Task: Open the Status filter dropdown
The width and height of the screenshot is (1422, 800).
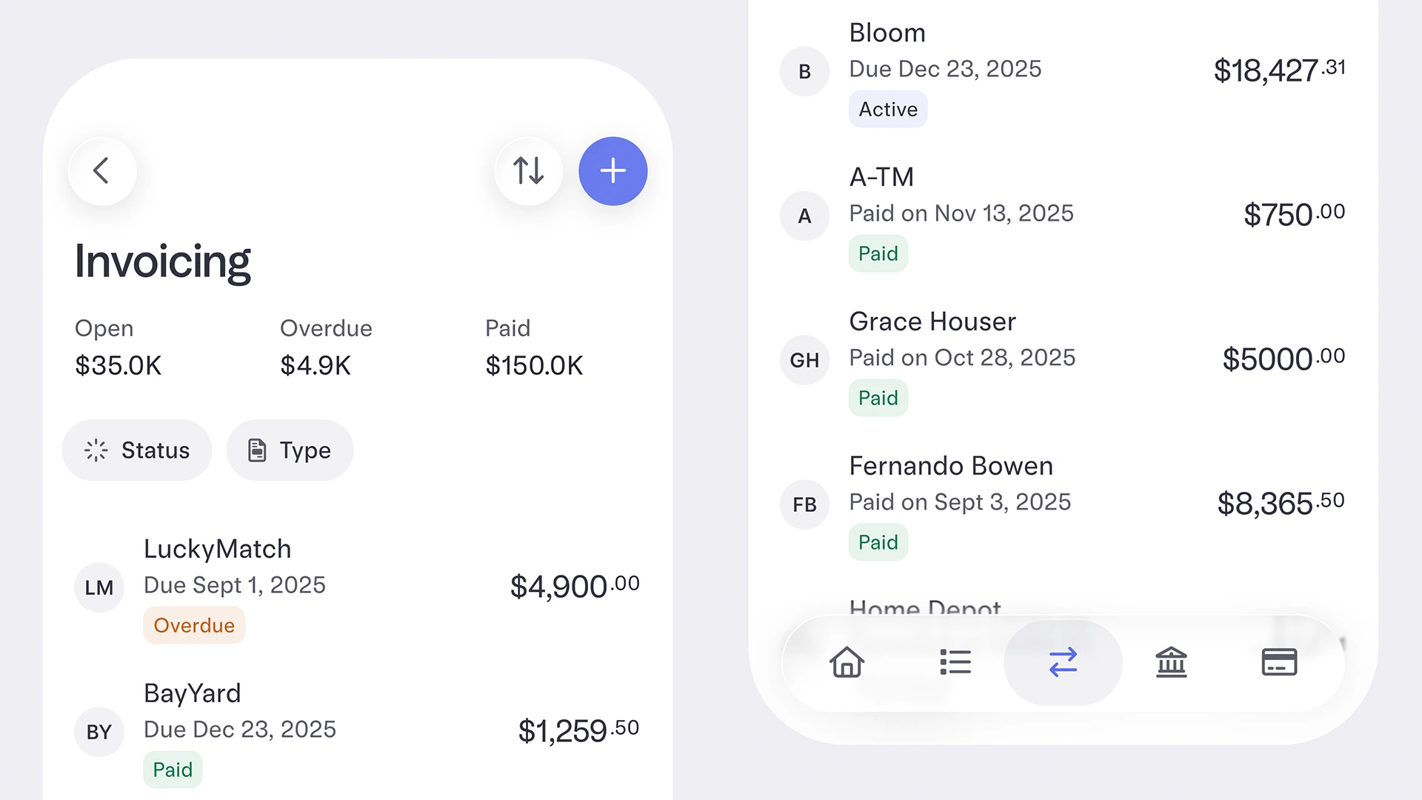Action: click(136, 450)
